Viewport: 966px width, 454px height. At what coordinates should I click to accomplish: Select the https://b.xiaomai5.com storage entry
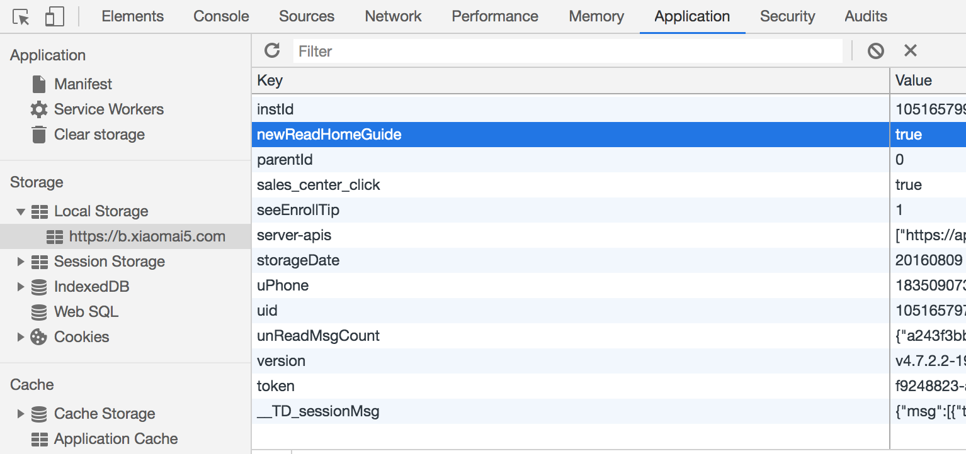(147, 236)
